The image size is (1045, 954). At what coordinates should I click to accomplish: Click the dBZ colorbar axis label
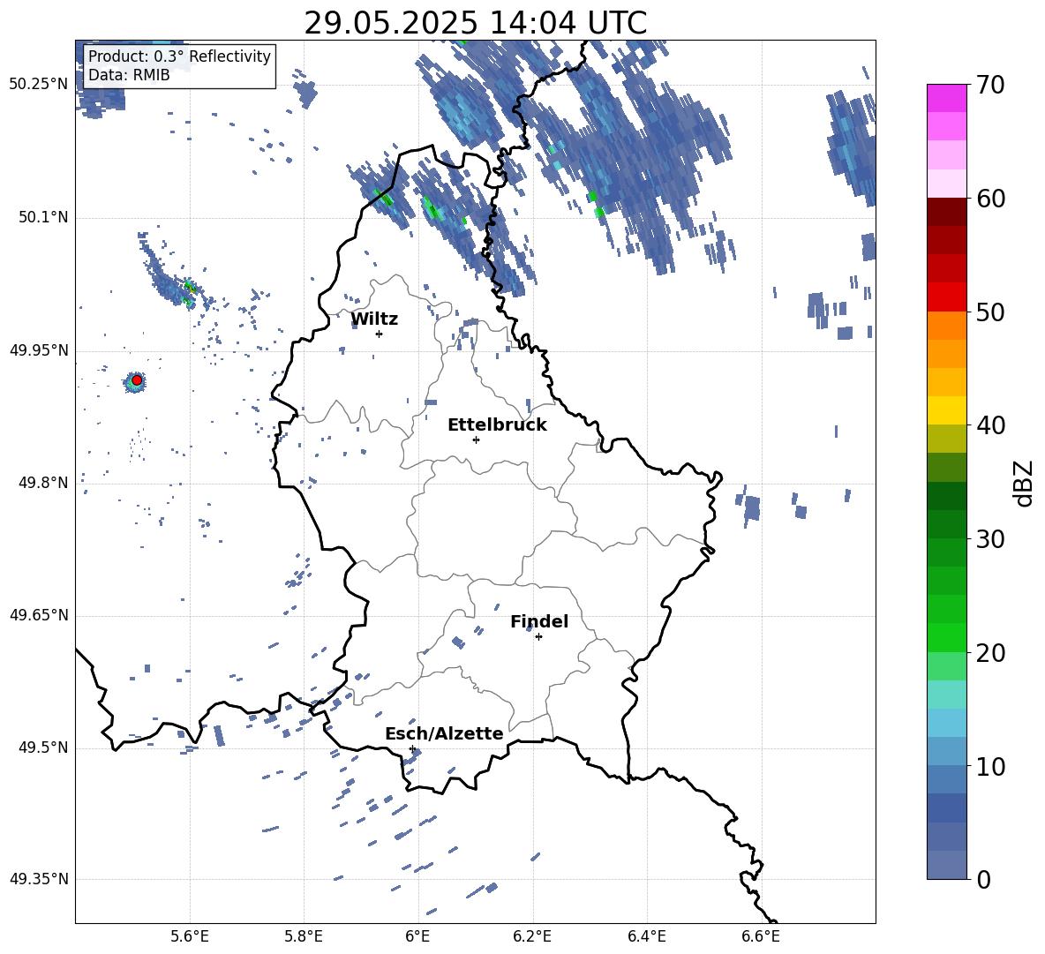1022,483
